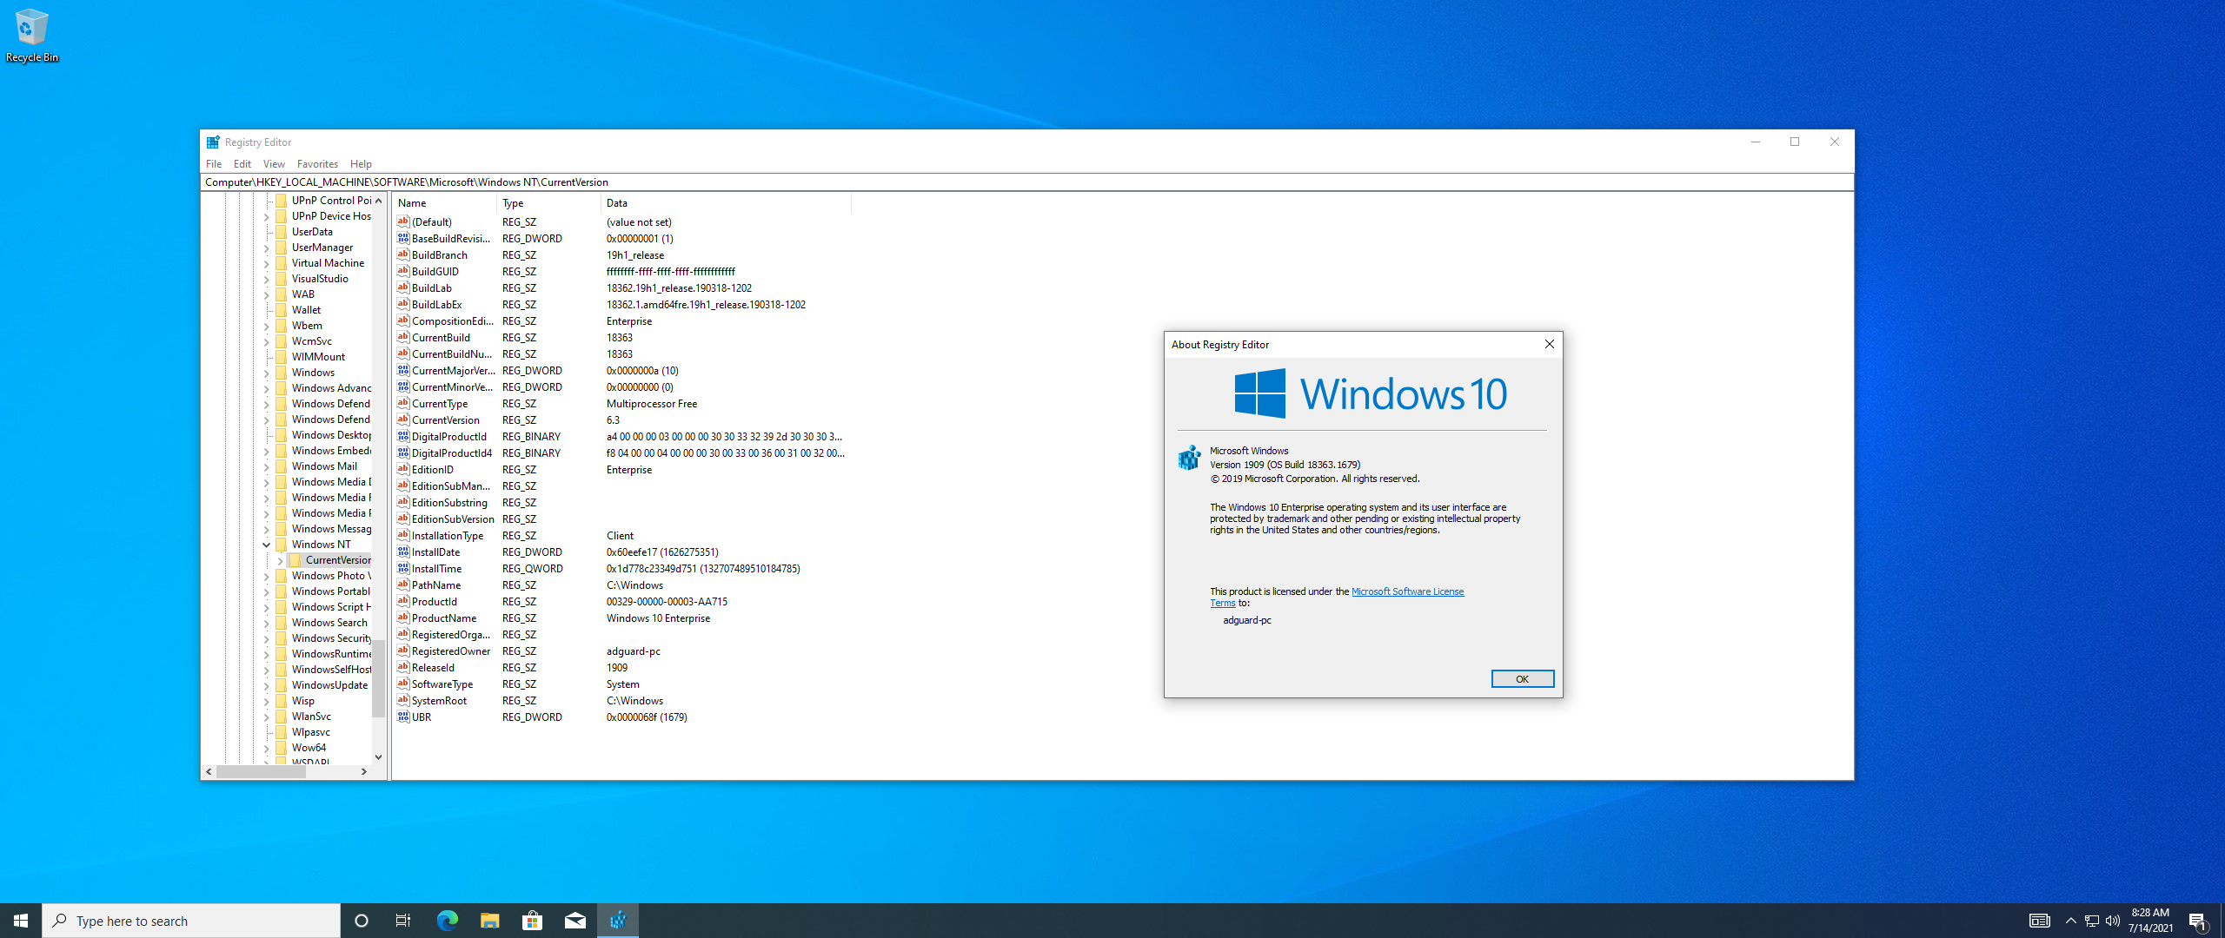Select the InstallTime QWORD icon

point(403,568)
